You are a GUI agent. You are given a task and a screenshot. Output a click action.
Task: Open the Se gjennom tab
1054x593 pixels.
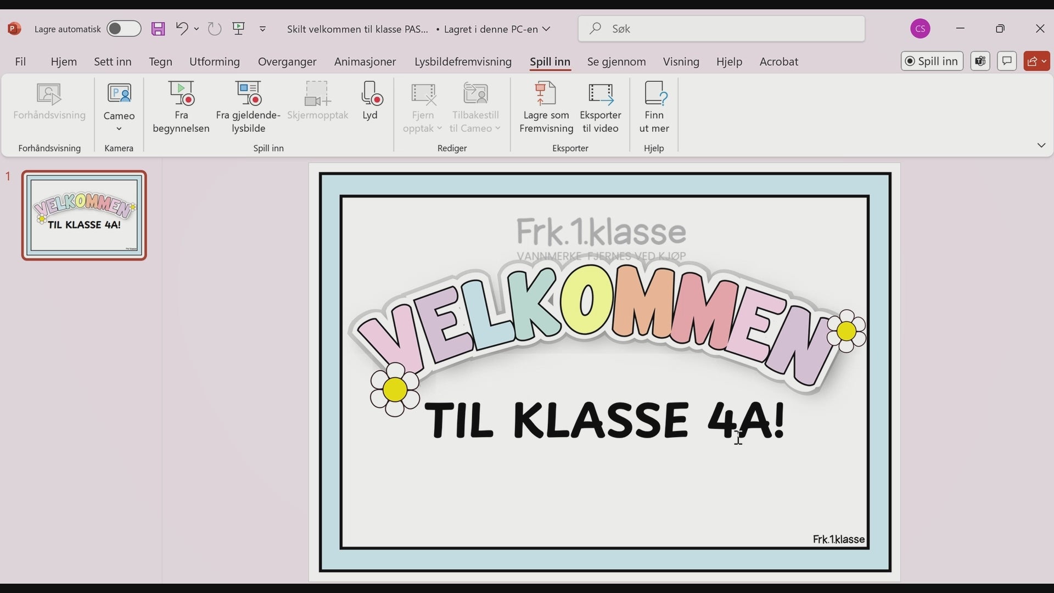(616, 61)
